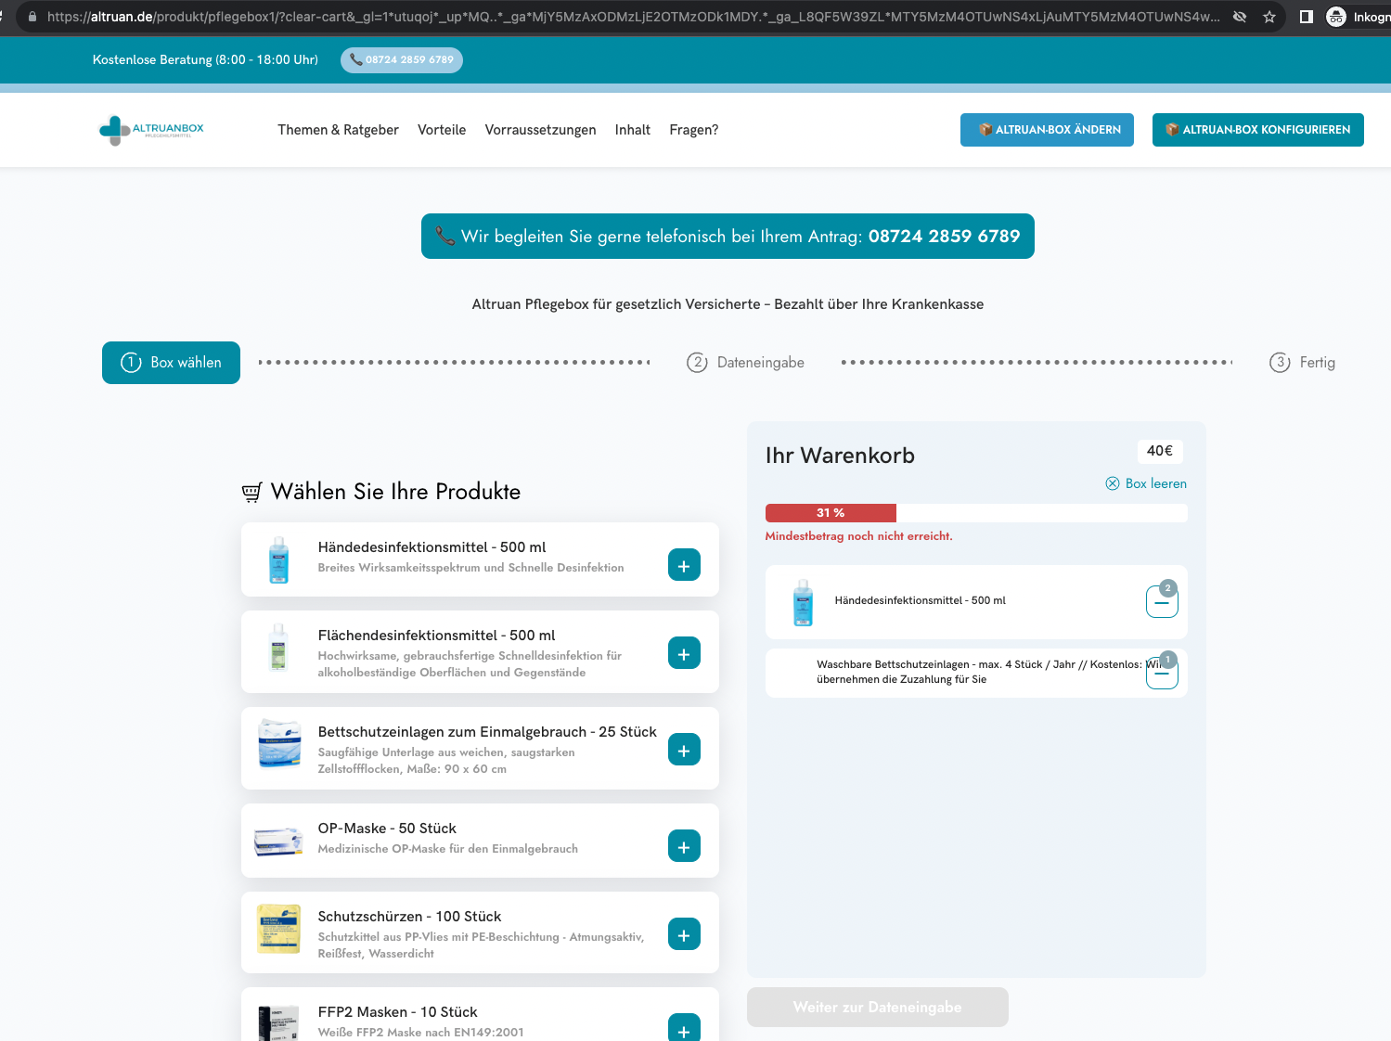The height and width of the screenshot is (1041, 1391).
Task: Select step 1 Box wählen
Action: point(171,363)
